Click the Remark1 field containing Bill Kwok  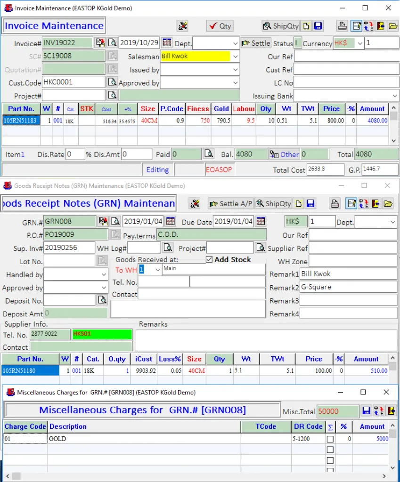348,274
